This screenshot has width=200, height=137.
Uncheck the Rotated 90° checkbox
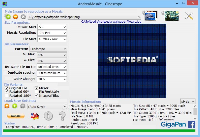[7, 92]
